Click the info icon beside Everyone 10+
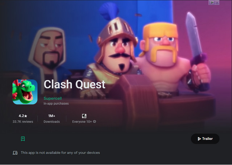Viewport: 232px width, 165px height. [95, 122]
